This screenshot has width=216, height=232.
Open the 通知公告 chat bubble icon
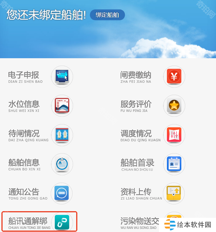click(x=62, y=193)
